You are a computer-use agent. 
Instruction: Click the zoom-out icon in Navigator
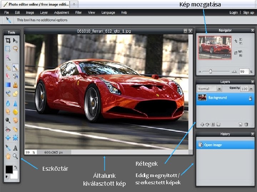(x=200, y=71)
